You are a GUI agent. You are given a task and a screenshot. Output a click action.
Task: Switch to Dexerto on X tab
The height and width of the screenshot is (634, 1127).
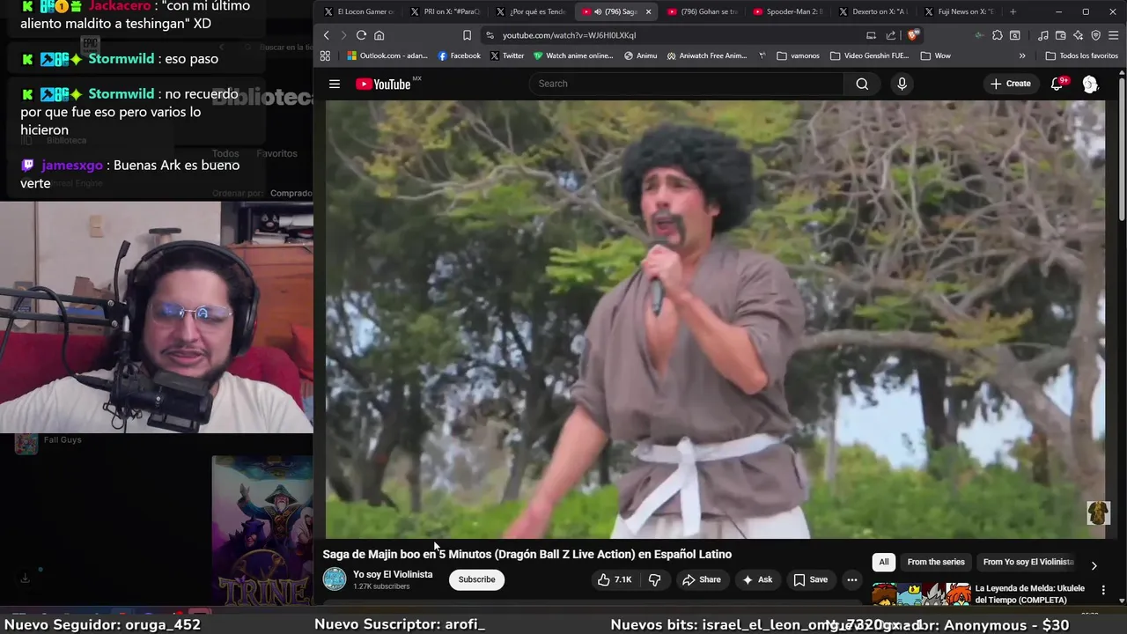[873, 11]
